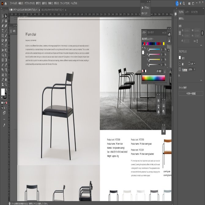Image resolution: width=205 pixels, height=205 pixels.
Task: Select the Gradient tool
Action: point(6,60)
